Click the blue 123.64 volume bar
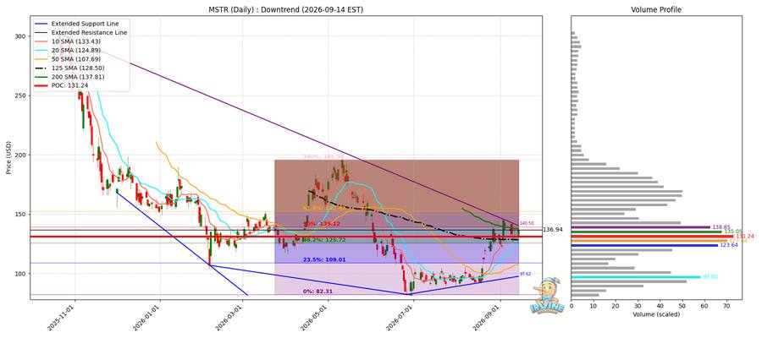762x338 pixels. (644, 245)
